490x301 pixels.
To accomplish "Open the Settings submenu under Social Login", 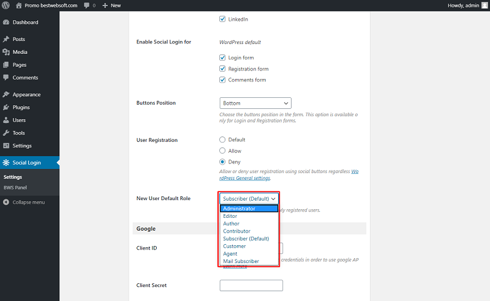I will (13, 177).
